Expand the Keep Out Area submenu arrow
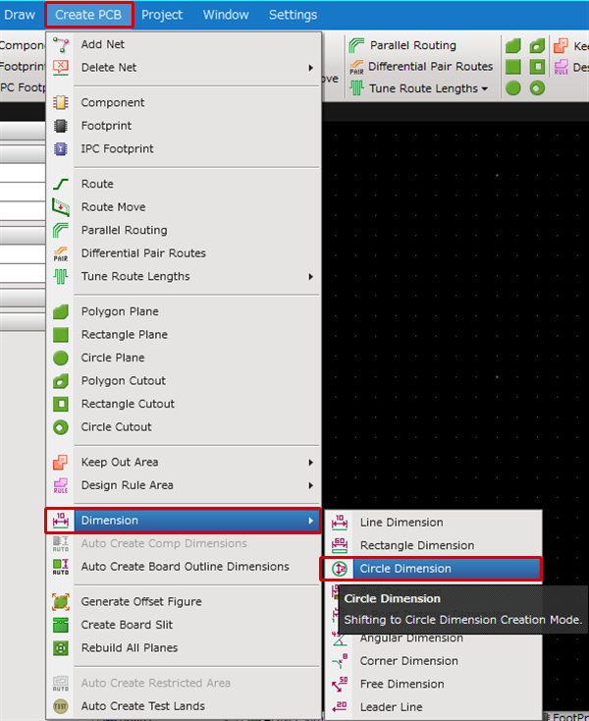The image size is (589, 721). 311,462
